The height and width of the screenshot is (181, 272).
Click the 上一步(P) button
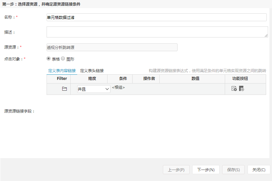tap(176, 170)
